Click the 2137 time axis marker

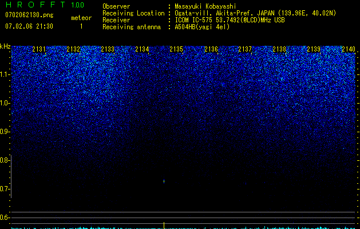point(245,49)
